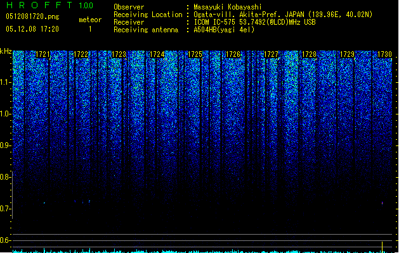Click the Receiving antenna label
The height and width of the screenshot is (253, 399).
coord(146,30)
